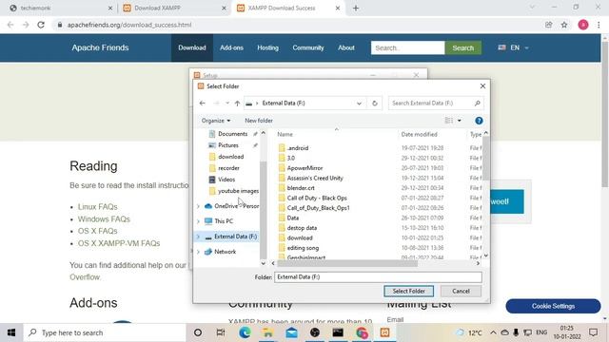Launch Microsoft Edge from taskbar

[245, 332]
